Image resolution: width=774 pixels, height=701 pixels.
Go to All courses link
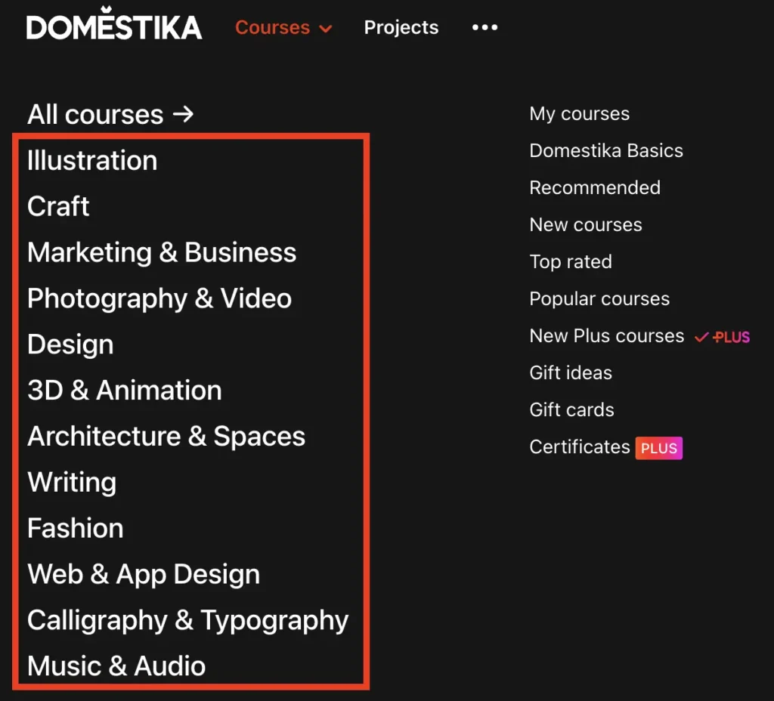coord(110,115)
